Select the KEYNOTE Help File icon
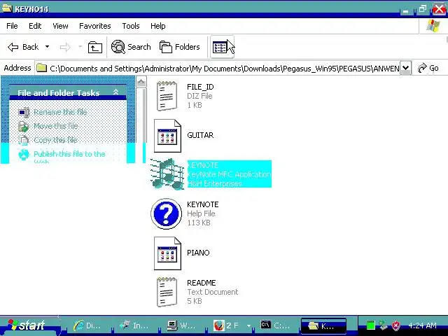This screenshot has height=336, width=448. coord(167,213)
